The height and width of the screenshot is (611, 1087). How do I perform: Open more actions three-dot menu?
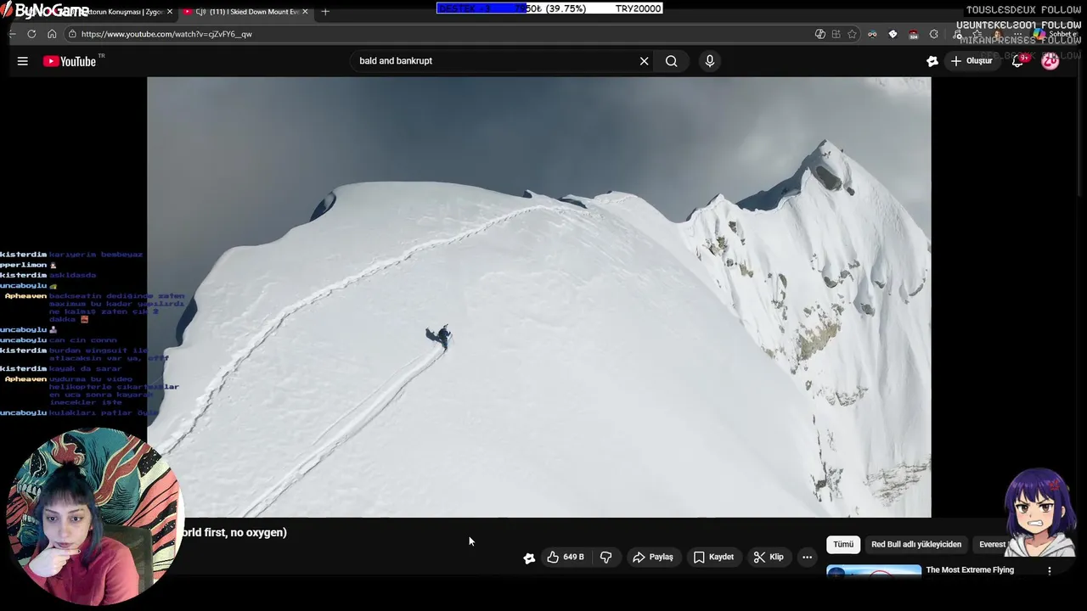tap(808, 557)
